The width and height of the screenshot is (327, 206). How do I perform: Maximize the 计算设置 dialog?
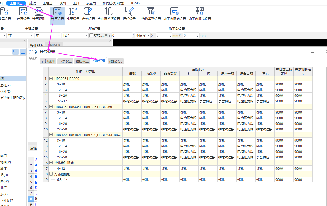click(x=320, y=52)
